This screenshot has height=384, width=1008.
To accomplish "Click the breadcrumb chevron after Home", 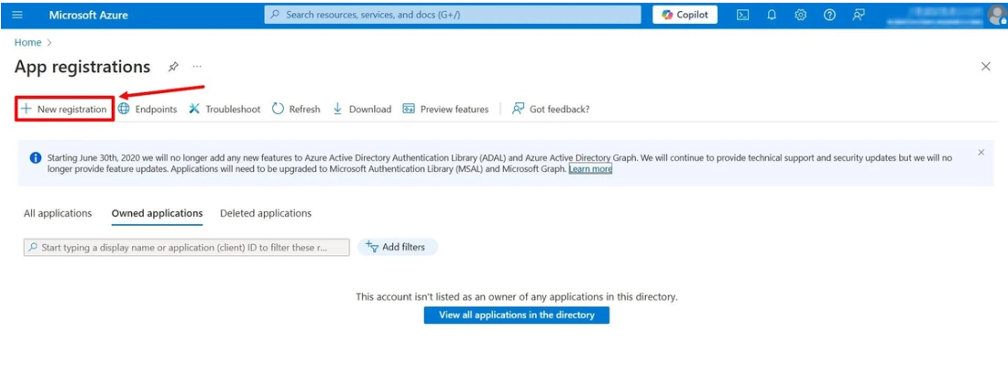I will click(49, 42).
